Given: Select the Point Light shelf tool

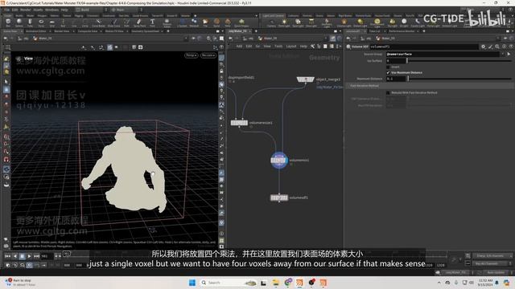Looking at the screenshot, I should [284, 22].
